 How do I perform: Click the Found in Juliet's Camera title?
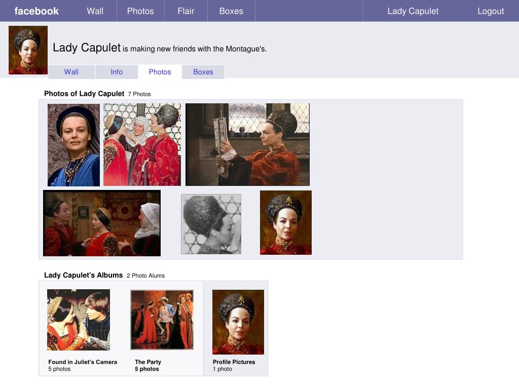[x=83, y=362]
